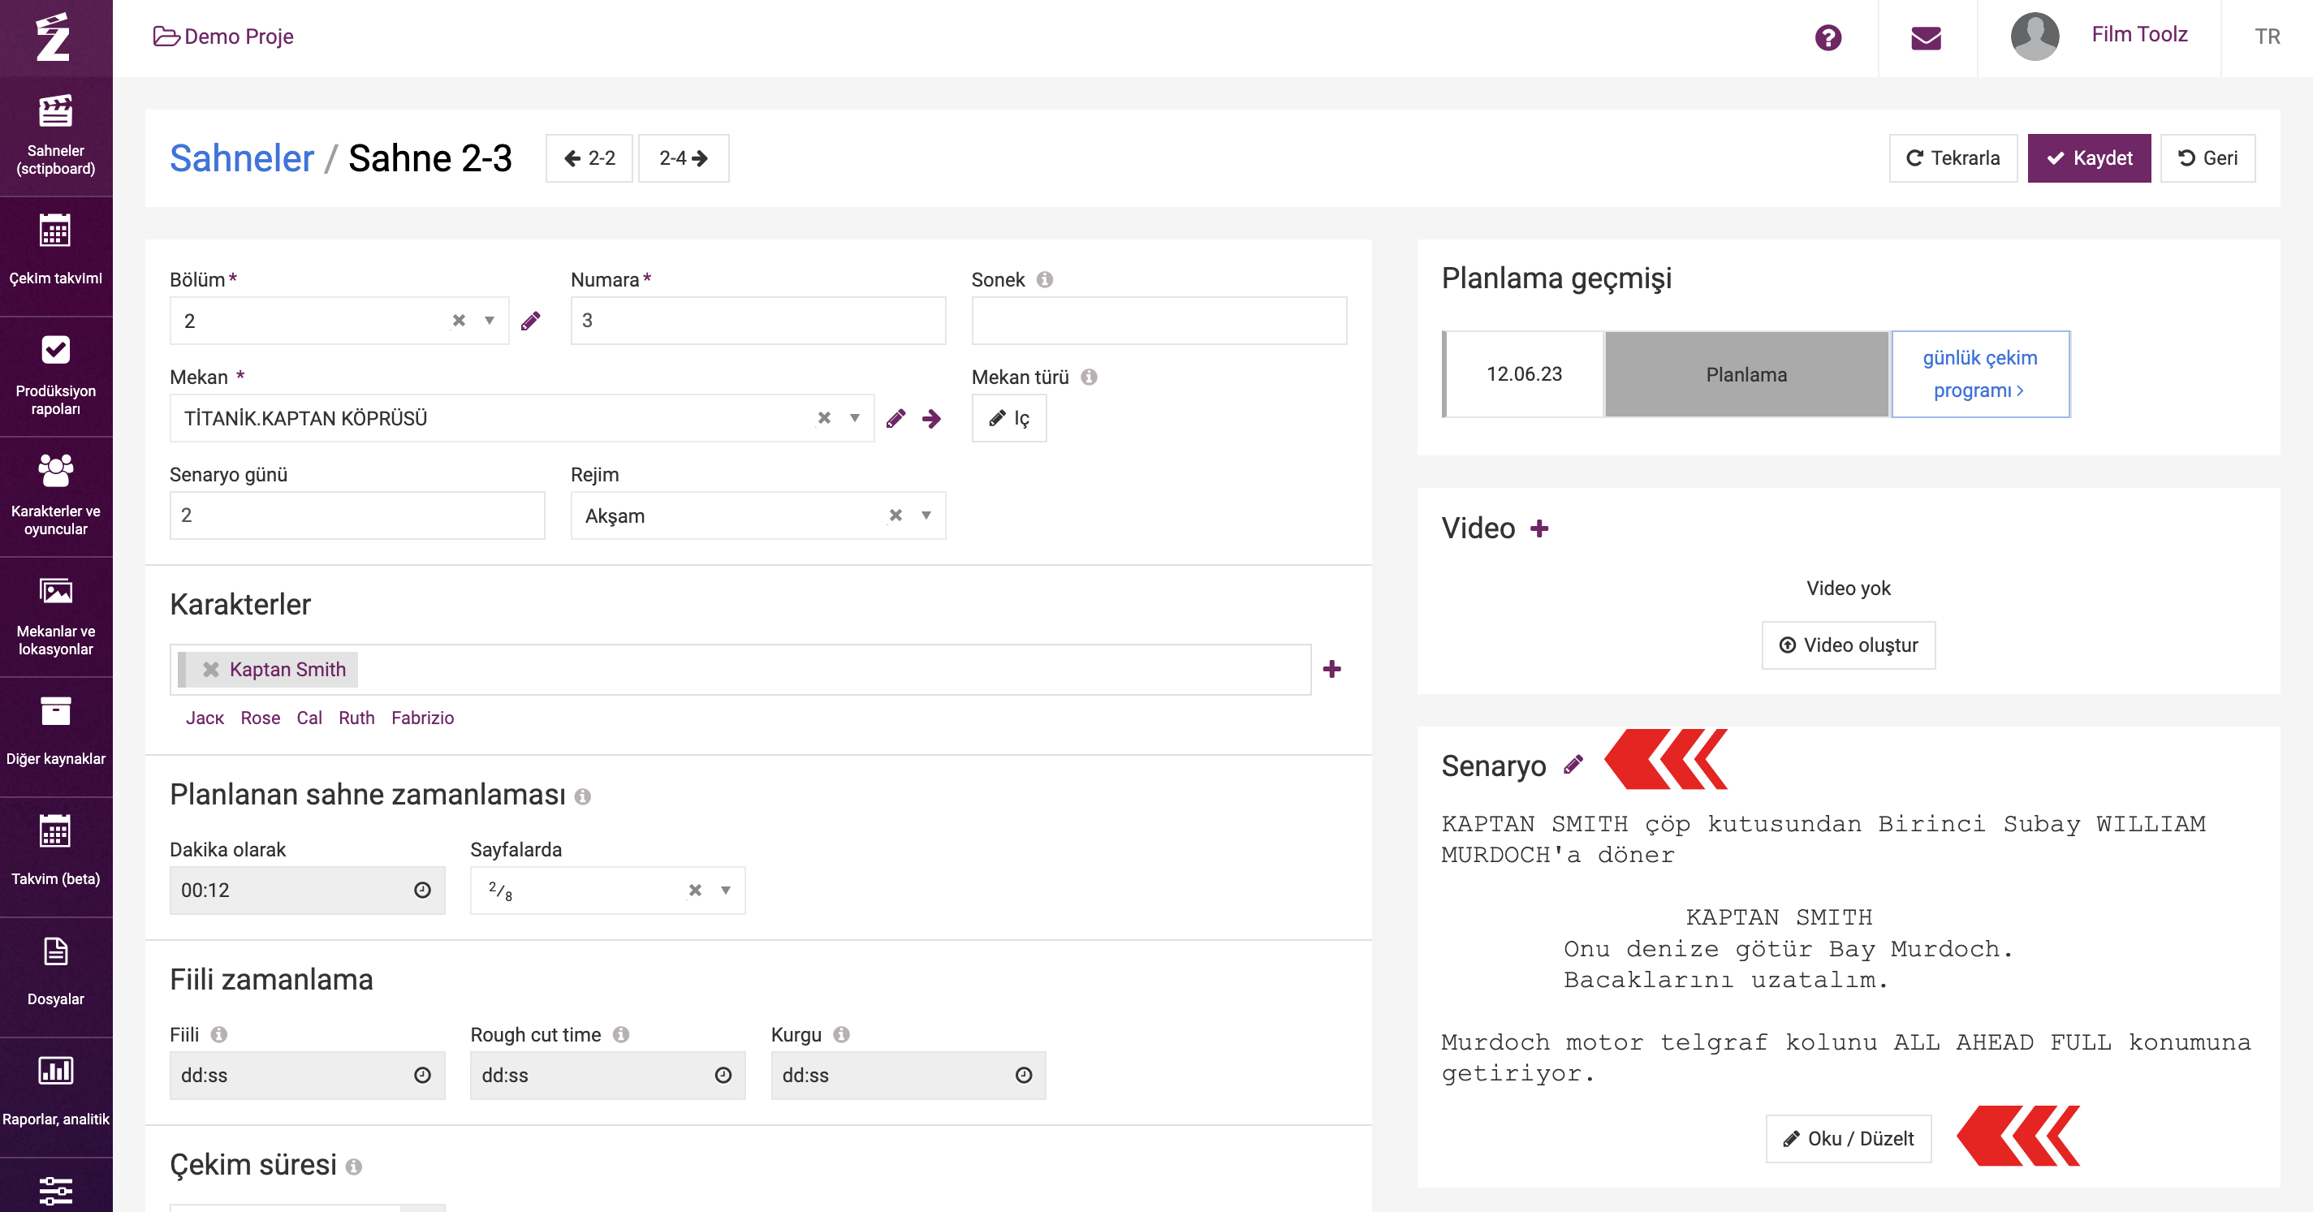Open the Film Toolz user menu

[2138, 35]
